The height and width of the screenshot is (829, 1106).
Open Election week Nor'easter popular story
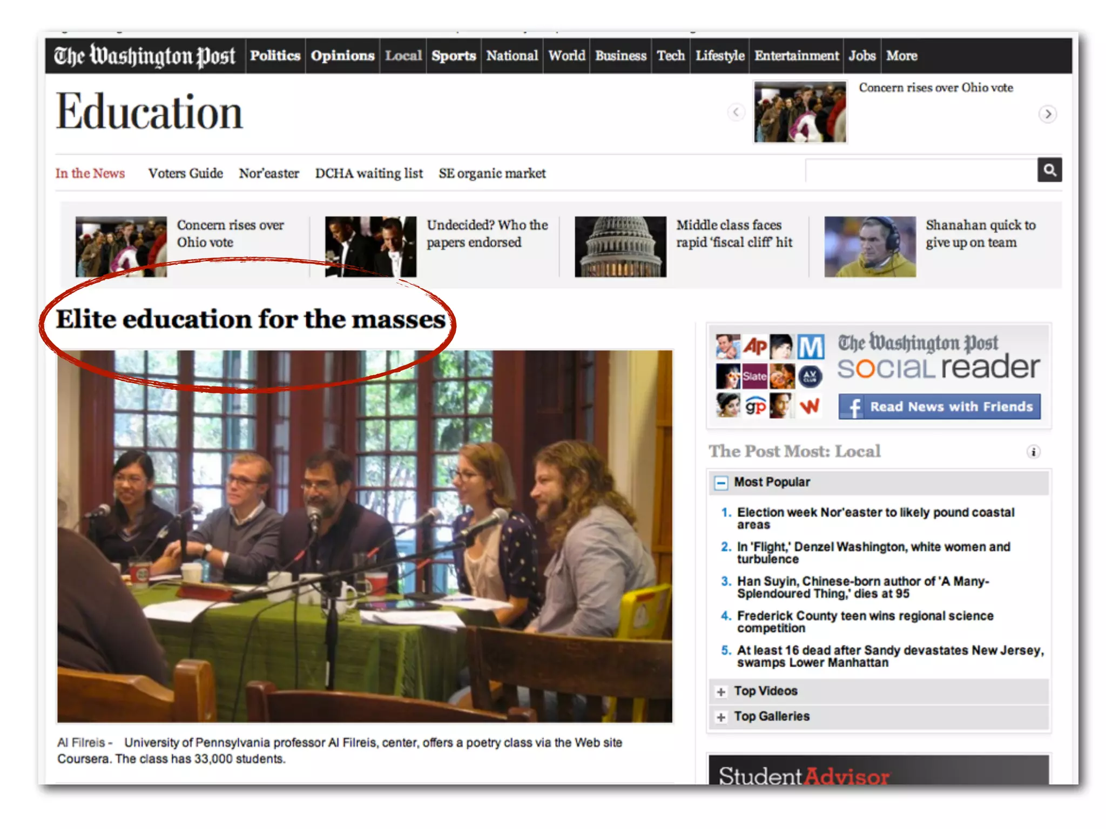click(x=875, y=518)
